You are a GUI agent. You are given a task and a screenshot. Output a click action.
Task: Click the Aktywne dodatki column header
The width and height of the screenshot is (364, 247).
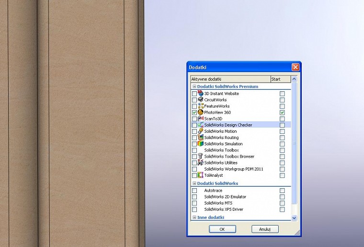tap(231, 79)
